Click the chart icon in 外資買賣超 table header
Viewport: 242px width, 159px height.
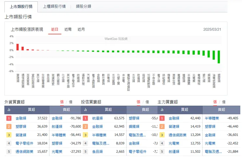tap(9, 110)
